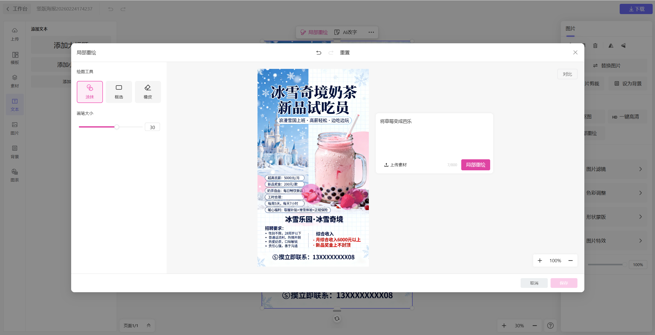This screenshot has height=335, width=655.
Task: Click the brush size number field
Action: click(x=152, y=127)
